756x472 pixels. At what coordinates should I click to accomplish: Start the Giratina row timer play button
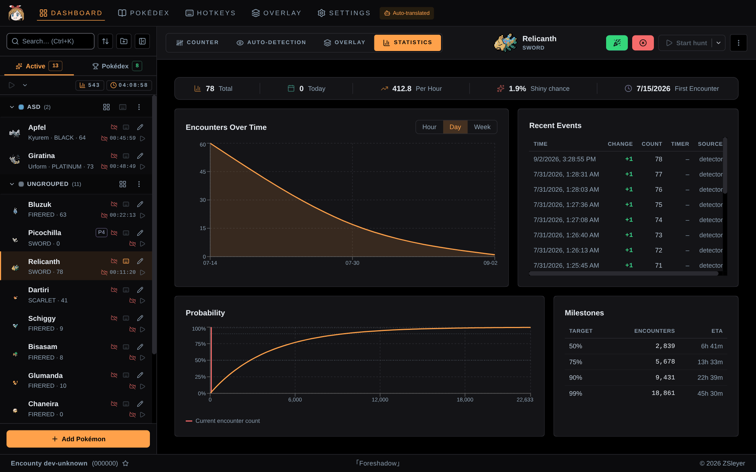(x=143, y=167)
